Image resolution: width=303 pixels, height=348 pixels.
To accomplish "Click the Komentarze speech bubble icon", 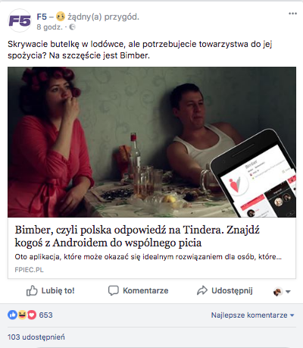I will (x=114, y=291).
